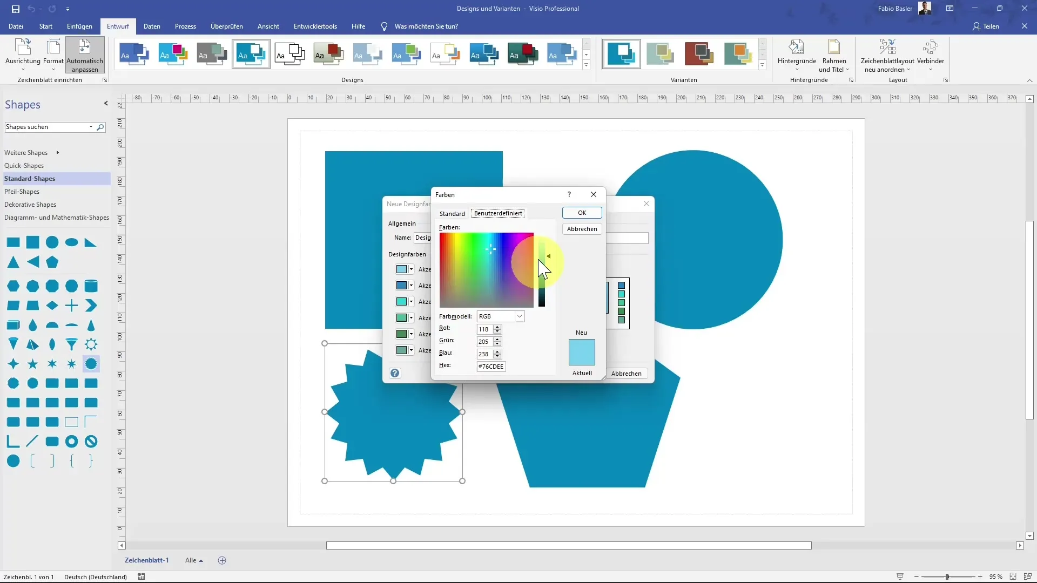Collapse the ribbon with the chevron
The image size is (1037, 583).
coord(1029,80)
